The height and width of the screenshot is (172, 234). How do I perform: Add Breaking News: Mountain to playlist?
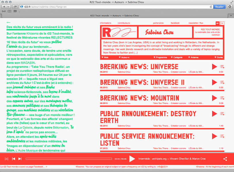coord(222,98)
